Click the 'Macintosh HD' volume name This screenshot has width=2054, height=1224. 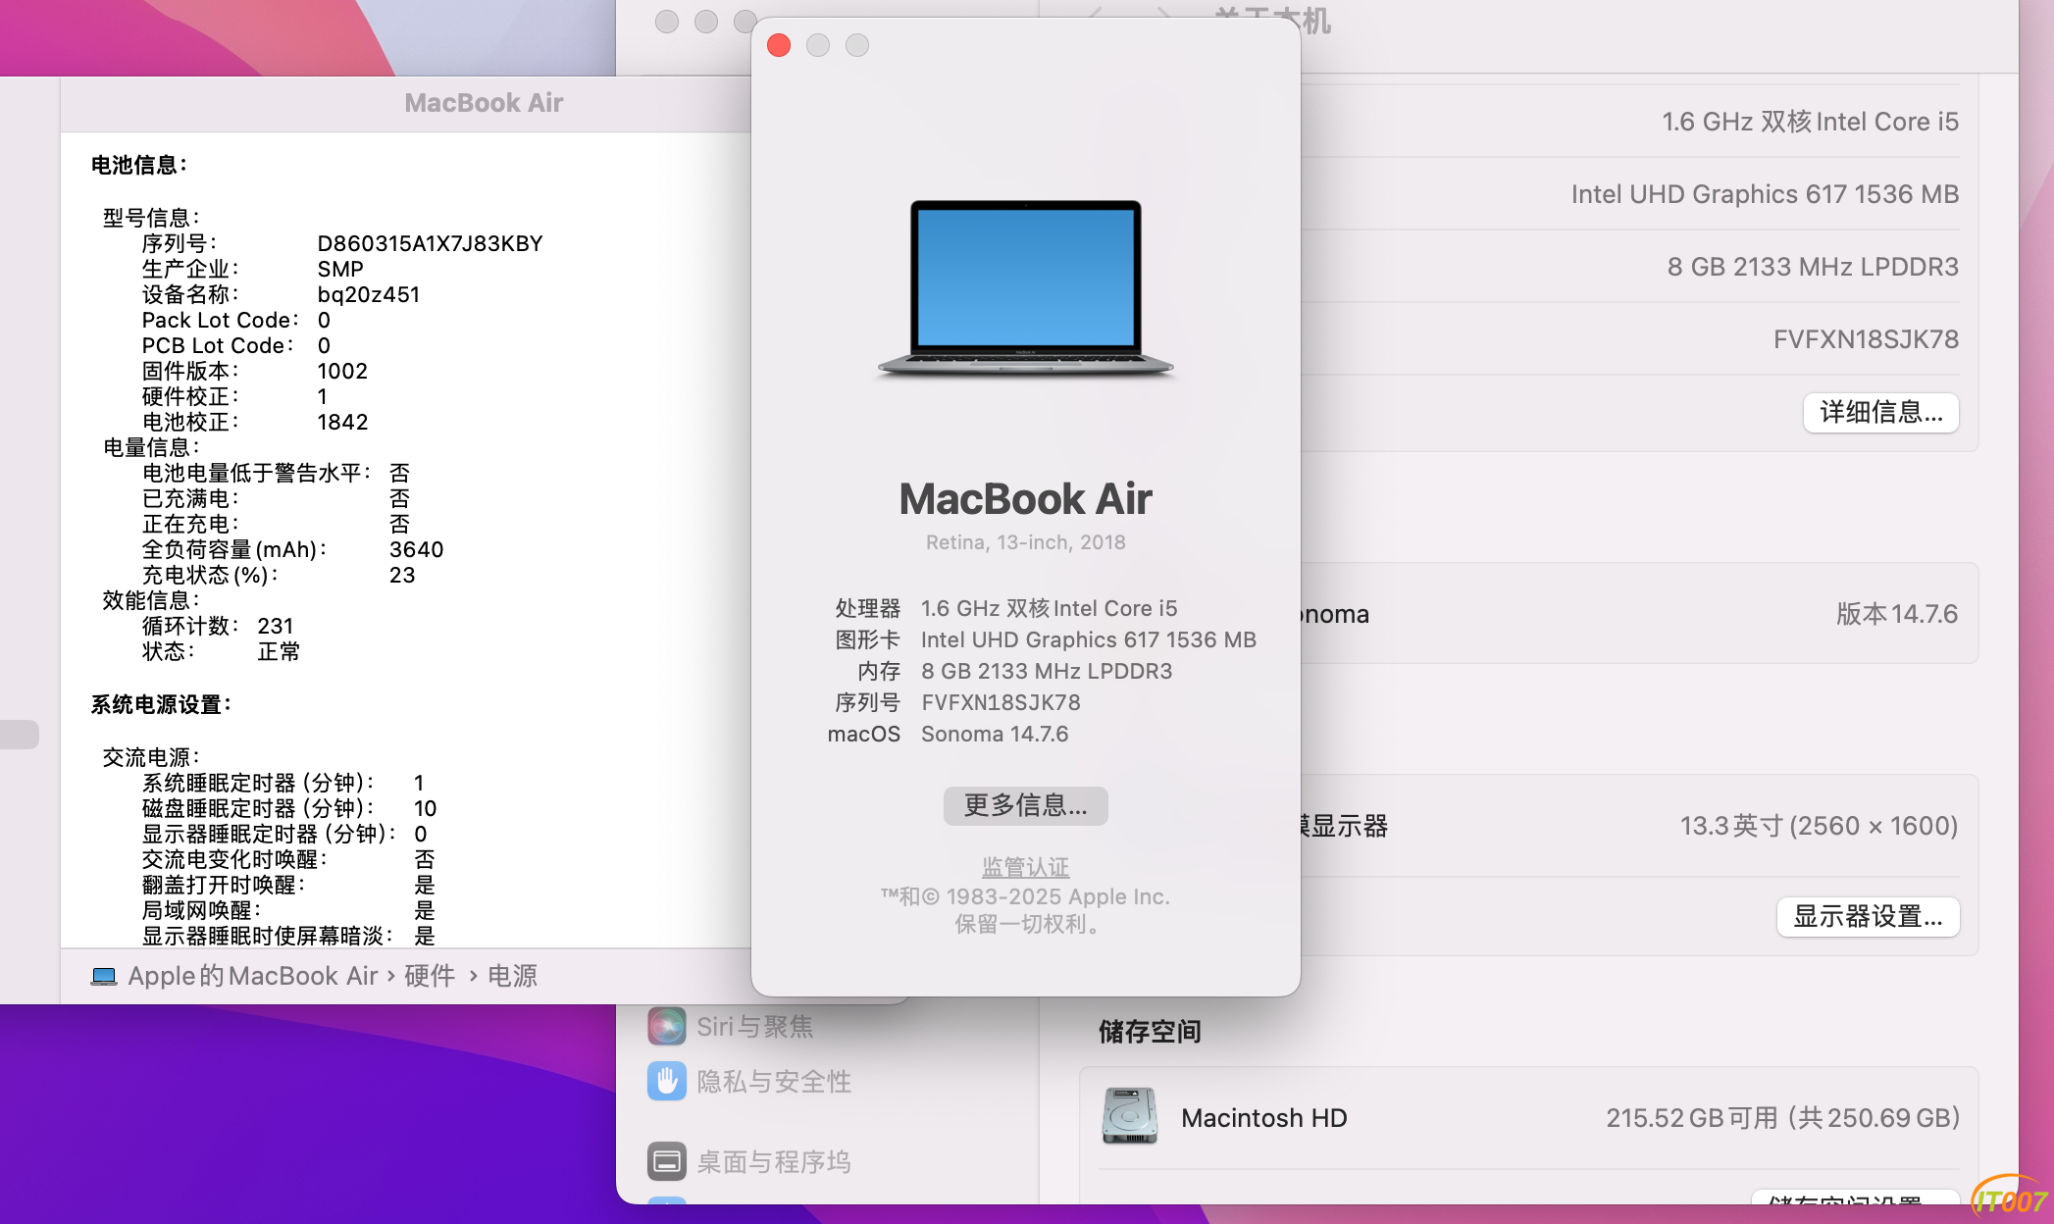point(1263,1118)
